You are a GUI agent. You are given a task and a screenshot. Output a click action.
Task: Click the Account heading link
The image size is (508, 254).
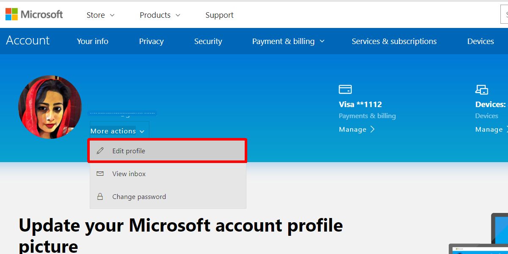pos(28,41)
